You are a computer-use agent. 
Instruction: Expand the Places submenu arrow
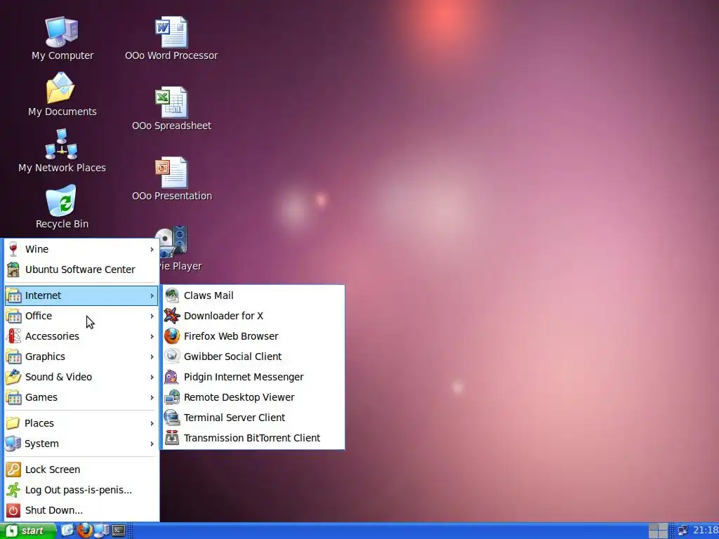pos(152,423)
